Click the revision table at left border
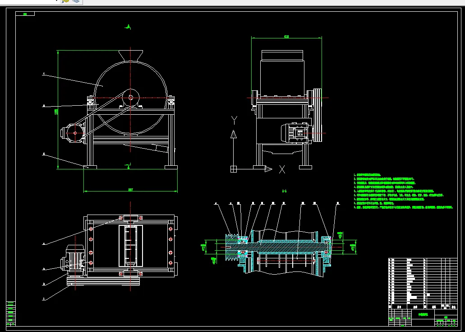465x332 pixels. (10, 313)
